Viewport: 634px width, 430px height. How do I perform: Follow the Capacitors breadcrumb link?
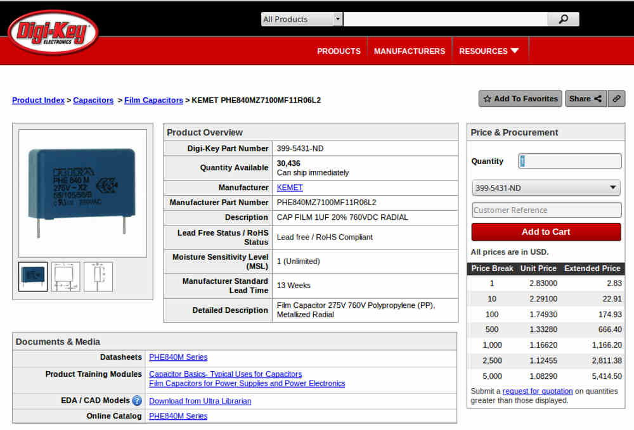[93, 100]
